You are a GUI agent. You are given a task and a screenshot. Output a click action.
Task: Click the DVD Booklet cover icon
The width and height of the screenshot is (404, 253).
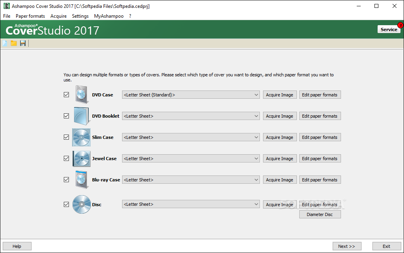(x=82, y=116)
